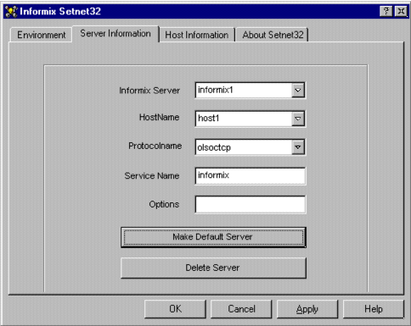
Task: Open the Host Information tab
Action: click(197, 35)
